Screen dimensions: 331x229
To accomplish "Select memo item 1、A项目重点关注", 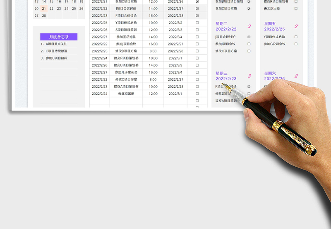I will point(54,44).
